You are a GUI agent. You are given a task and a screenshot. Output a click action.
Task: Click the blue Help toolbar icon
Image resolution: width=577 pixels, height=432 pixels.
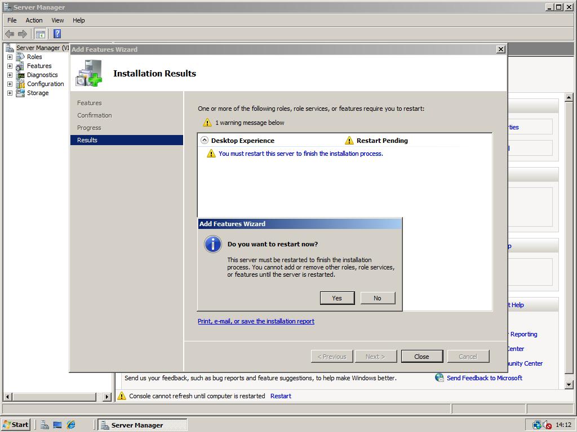click(x=57, y=34)
